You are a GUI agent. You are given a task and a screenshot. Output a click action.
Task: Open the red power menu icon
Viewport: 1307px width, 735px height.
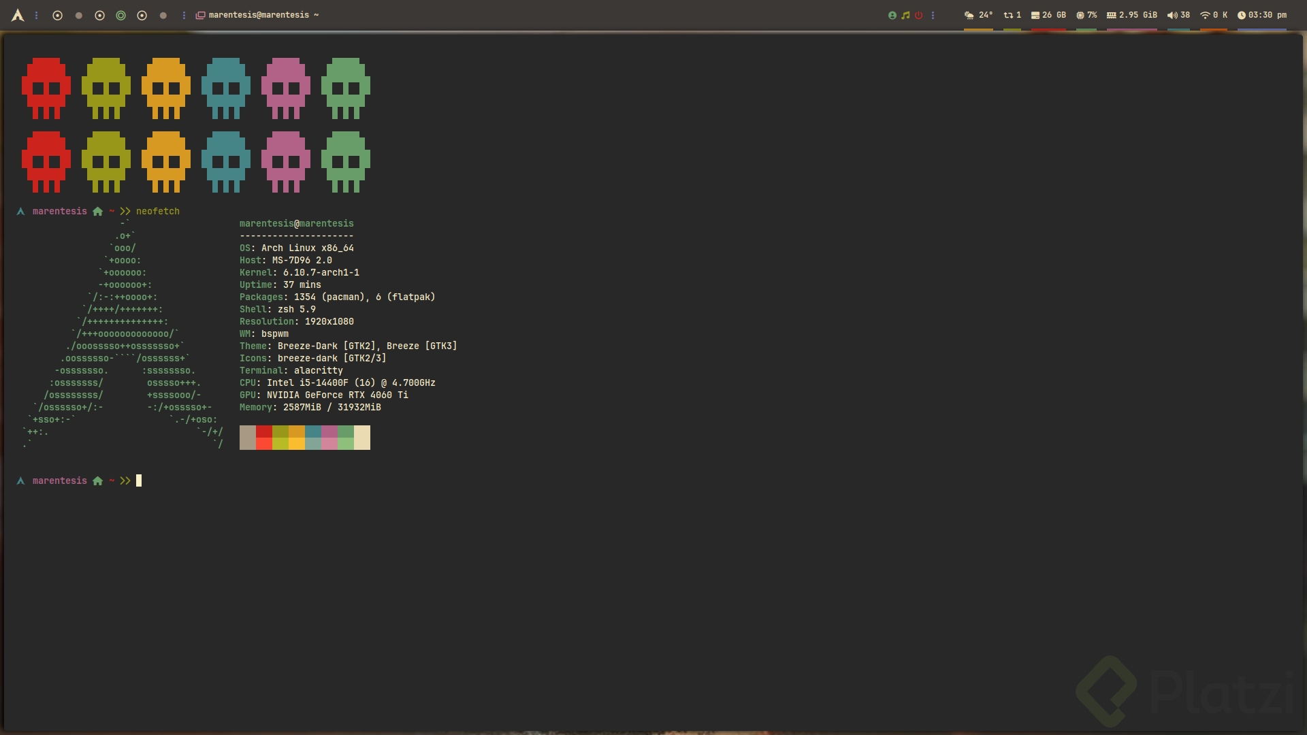[918, 15]
